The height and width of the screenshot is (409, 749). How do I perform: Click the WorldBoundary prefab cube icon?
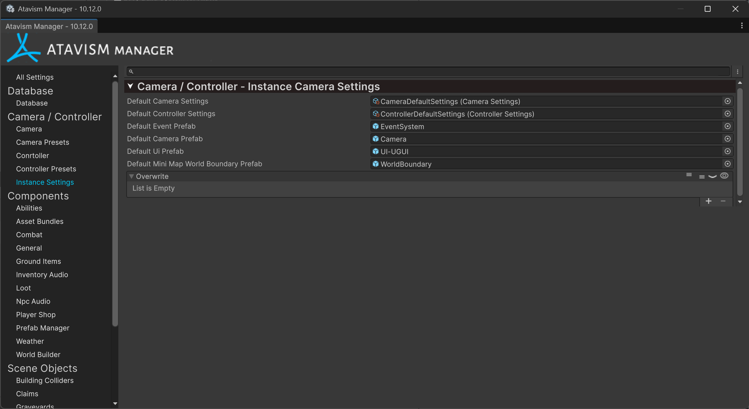tap(376, 164)
